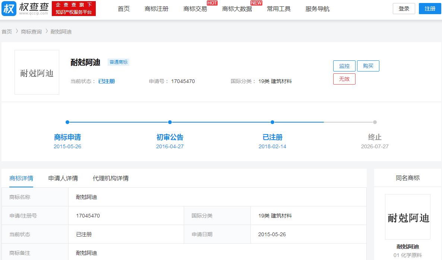Click the blue 注册 button
This screenshot has height=260, width=442.
click(430, 8)
